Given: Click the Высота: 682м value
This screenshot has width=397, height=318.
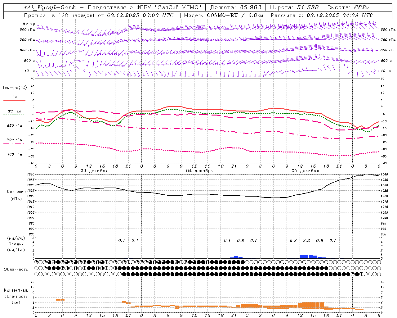Looking at the screenshot, I should pos(348,7).
